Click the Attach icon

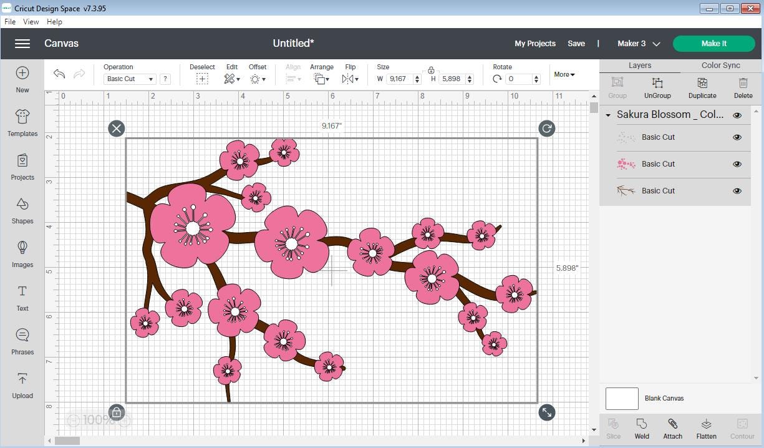click(x=672, y=428)
